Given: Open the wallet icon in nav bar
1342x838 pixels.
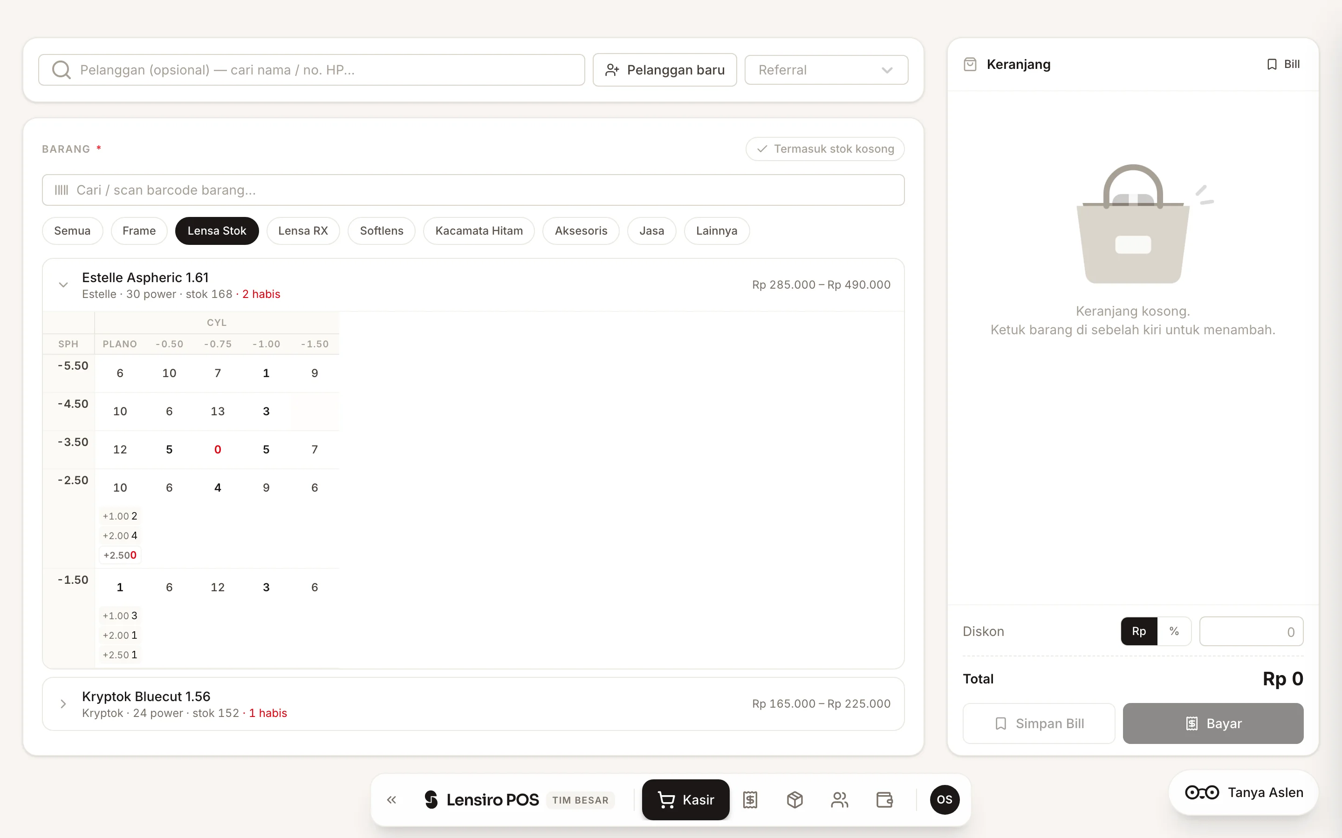Looking at the screenshot, I should 884,800.
